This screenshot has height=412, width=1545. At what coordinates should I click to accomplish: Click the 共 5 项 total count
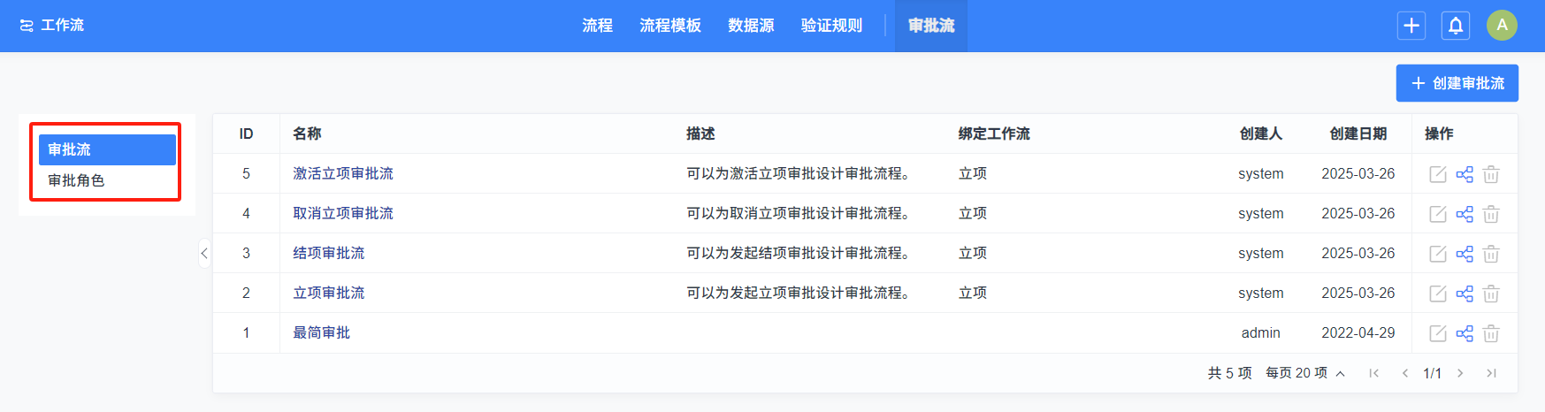coord(1230,373)
